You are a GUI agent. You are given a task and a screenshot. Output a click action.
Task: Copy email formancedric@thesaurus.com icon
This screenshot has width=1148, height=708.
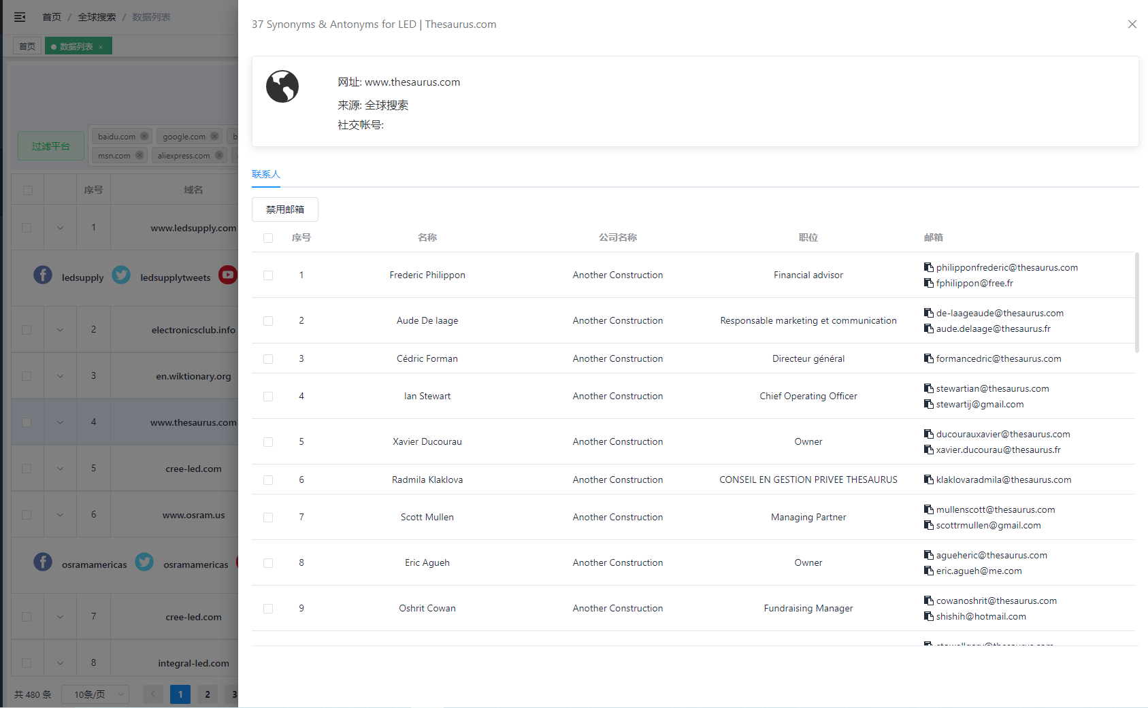pos(929,358)
